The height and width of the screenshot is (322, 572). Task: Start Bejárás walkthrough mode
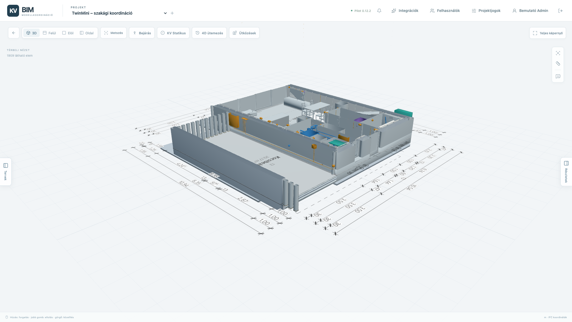[x=142, y=33]
